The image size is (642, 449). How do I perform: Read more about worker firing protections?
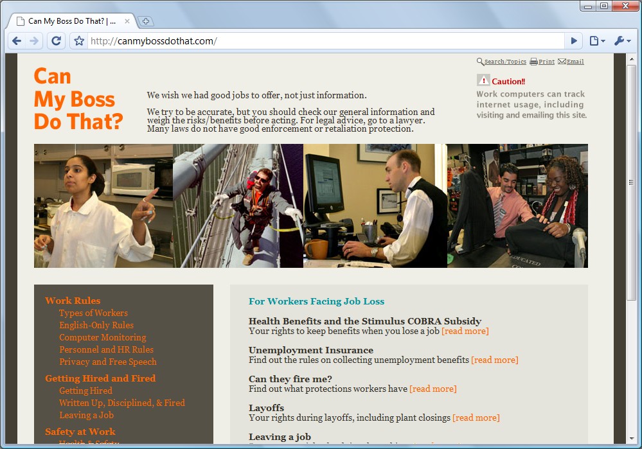[x=432, y=389]
